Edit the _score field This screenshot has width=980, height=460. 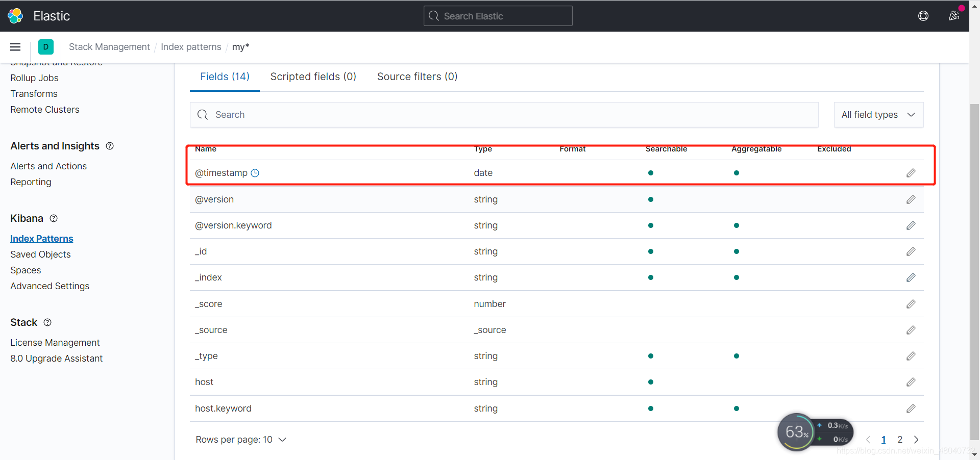[911, 304]
